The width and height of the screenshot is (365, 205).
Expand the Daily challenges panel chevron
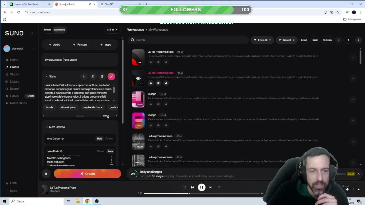point(358,174)
